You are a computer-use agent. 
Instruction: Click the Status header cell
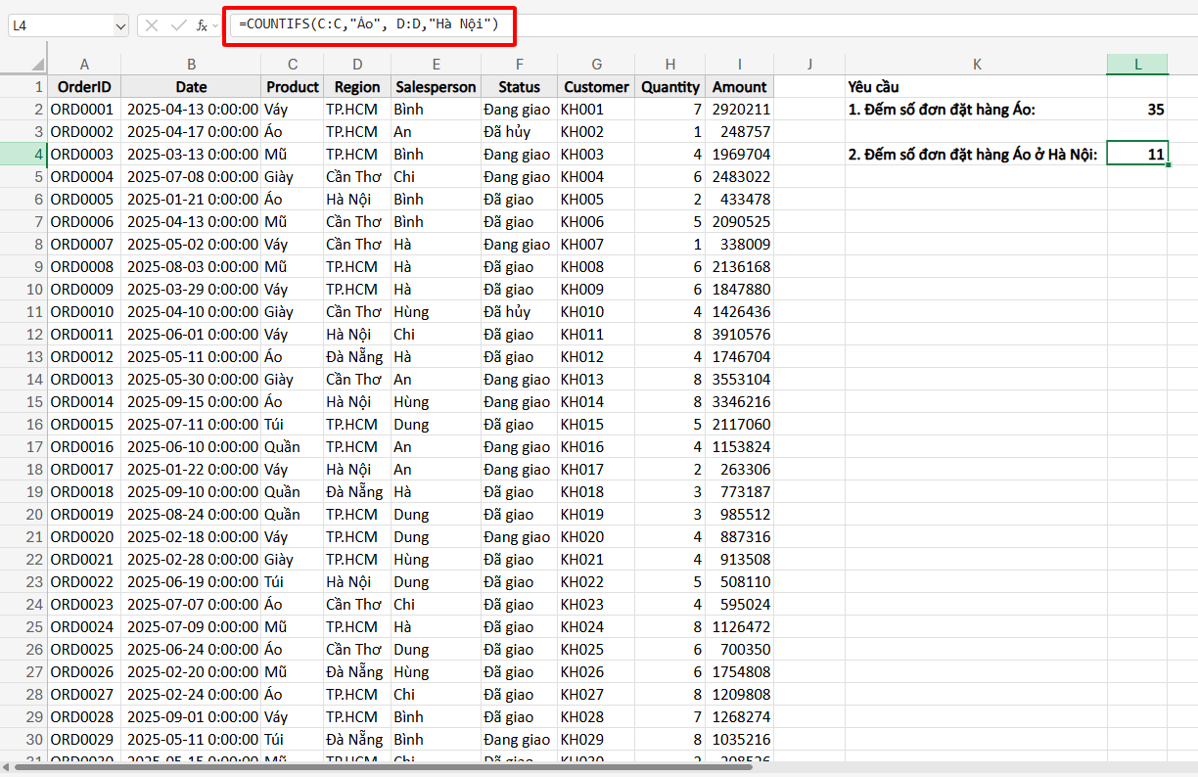(519, 87)
